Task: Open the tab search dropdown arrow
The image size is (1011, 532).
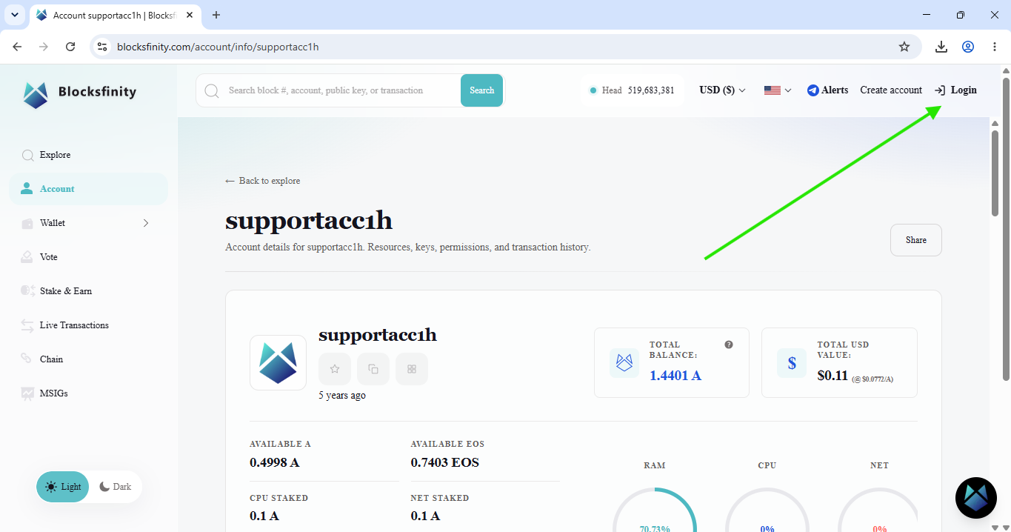Action: pos(14,15)
